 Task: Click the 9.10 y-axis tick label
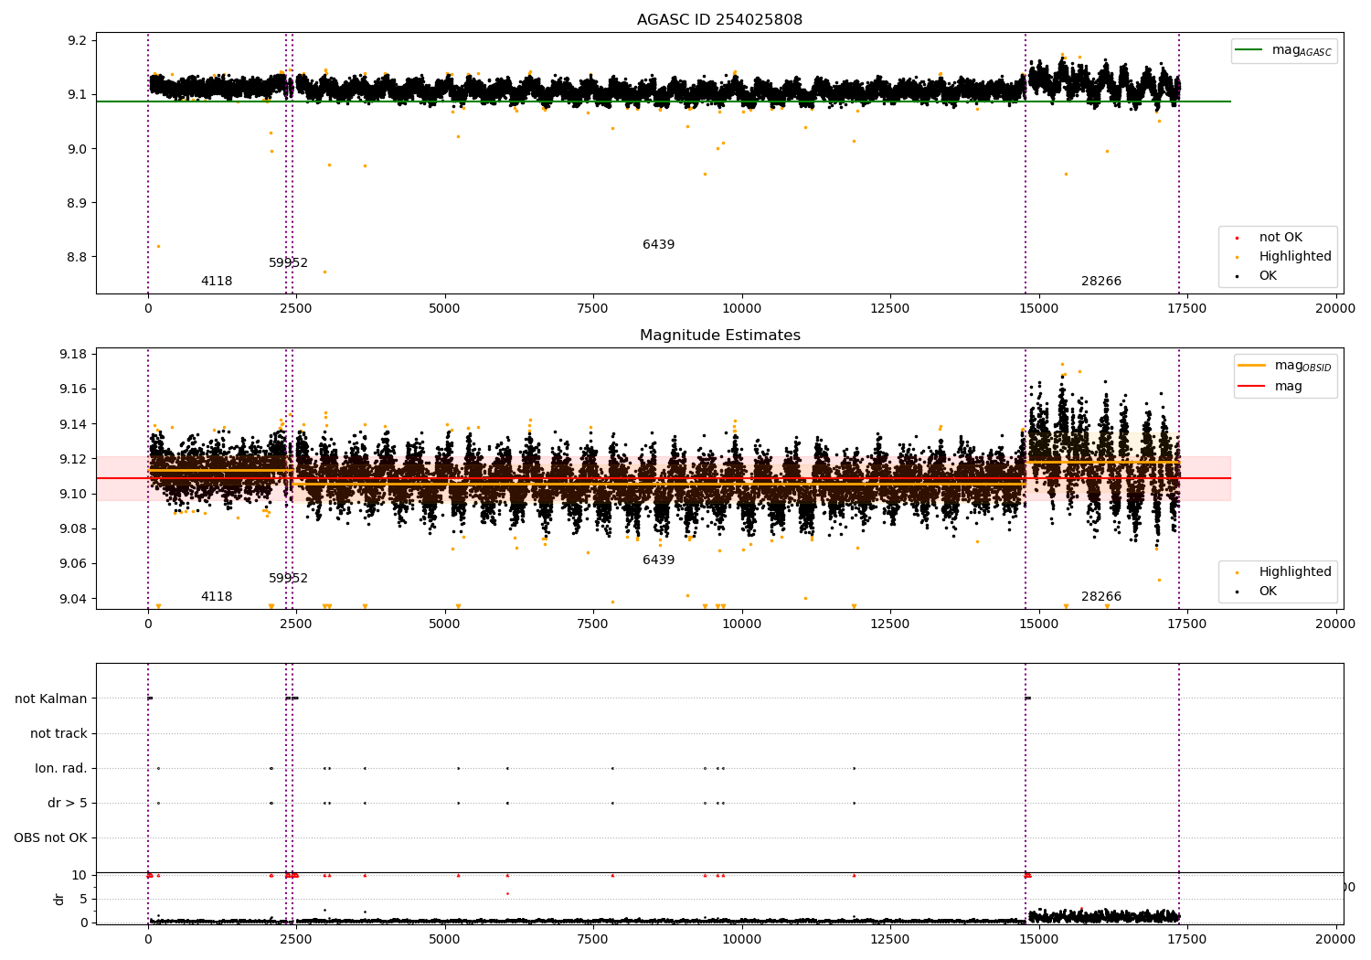[73, 494]
